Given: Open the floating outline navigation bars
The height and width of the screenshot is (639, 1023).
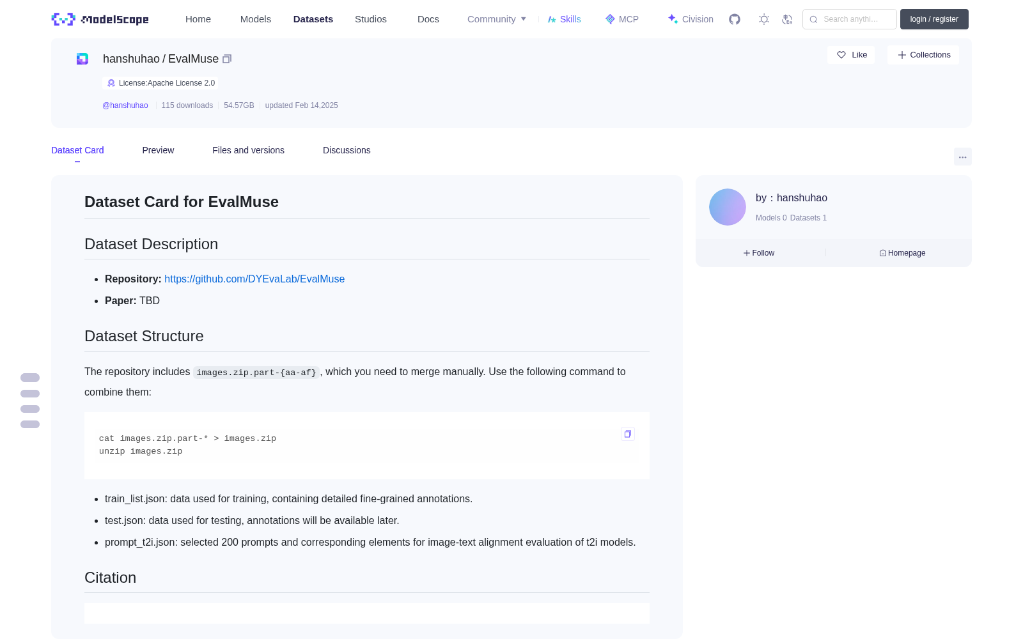Looking at the screenshot, I should point(30,401).
